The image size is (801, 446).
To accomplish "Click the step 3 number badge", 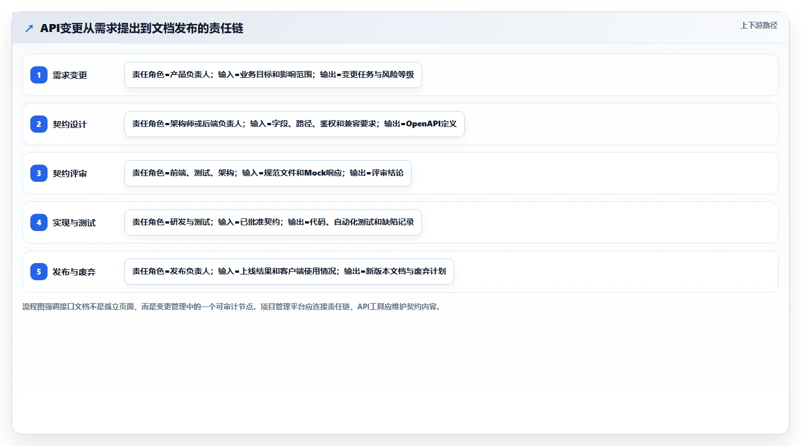I will pyautogui.click(x=39, y=173).
